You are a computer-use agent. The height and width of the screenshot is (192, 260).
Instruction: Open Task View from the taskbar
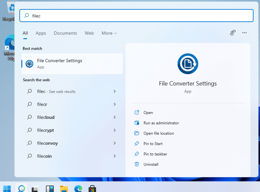(36, 189)
